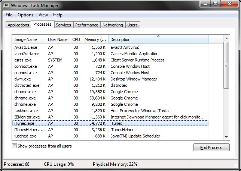
Task: Switch to the Performance tab
Action: coord(86,25)
